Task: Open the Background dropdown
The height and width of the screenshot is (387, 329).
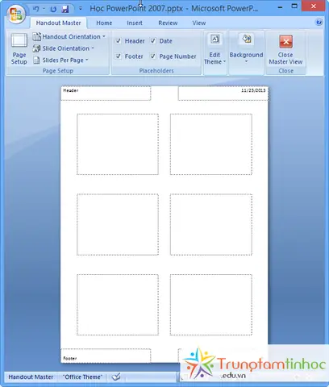Action: point(246,49)
